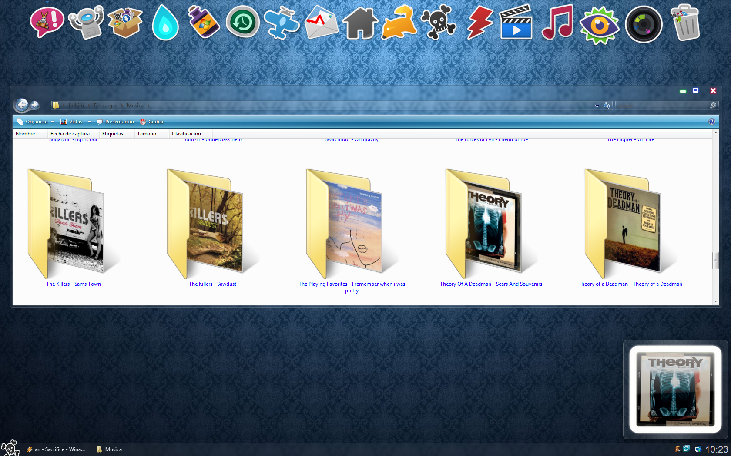Open the camera lens dock icon
Image resolution: width=731 pixels, height=456 pixels.
(x=644, y=24)
